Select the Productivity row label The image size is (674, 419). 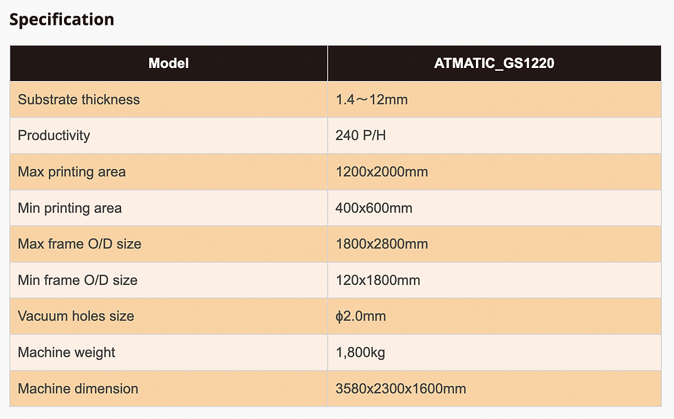[54, 135]
